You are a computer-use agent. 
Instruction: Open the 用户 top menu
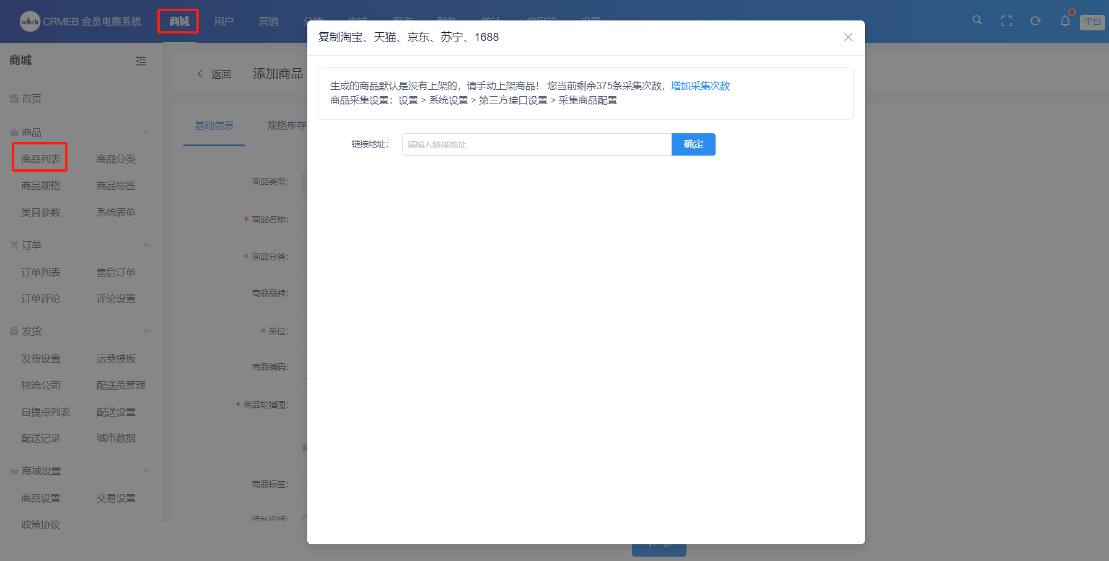[224, 22]
